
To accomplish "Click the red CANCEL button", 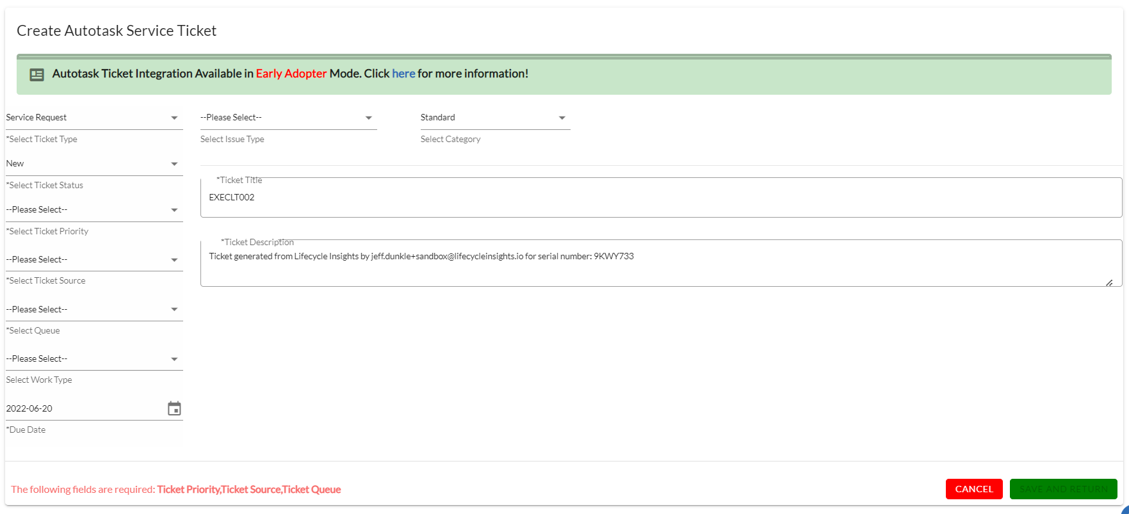I will click(974, 489).
